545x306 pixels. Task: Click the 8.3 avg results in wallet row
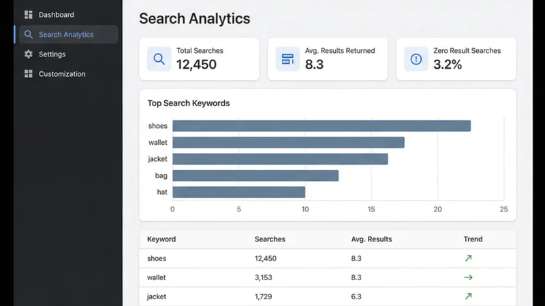tap(356, 277)
